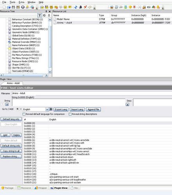
Task: Open the Extra menu
Action: pos(21,2)
